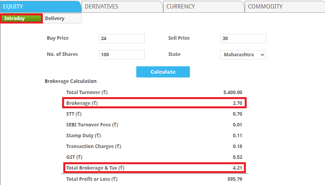Viewport: 325px width, 185px height.
Task: Click the Total Profit or Loss value 595.79
Action: (x=235, y=179)
